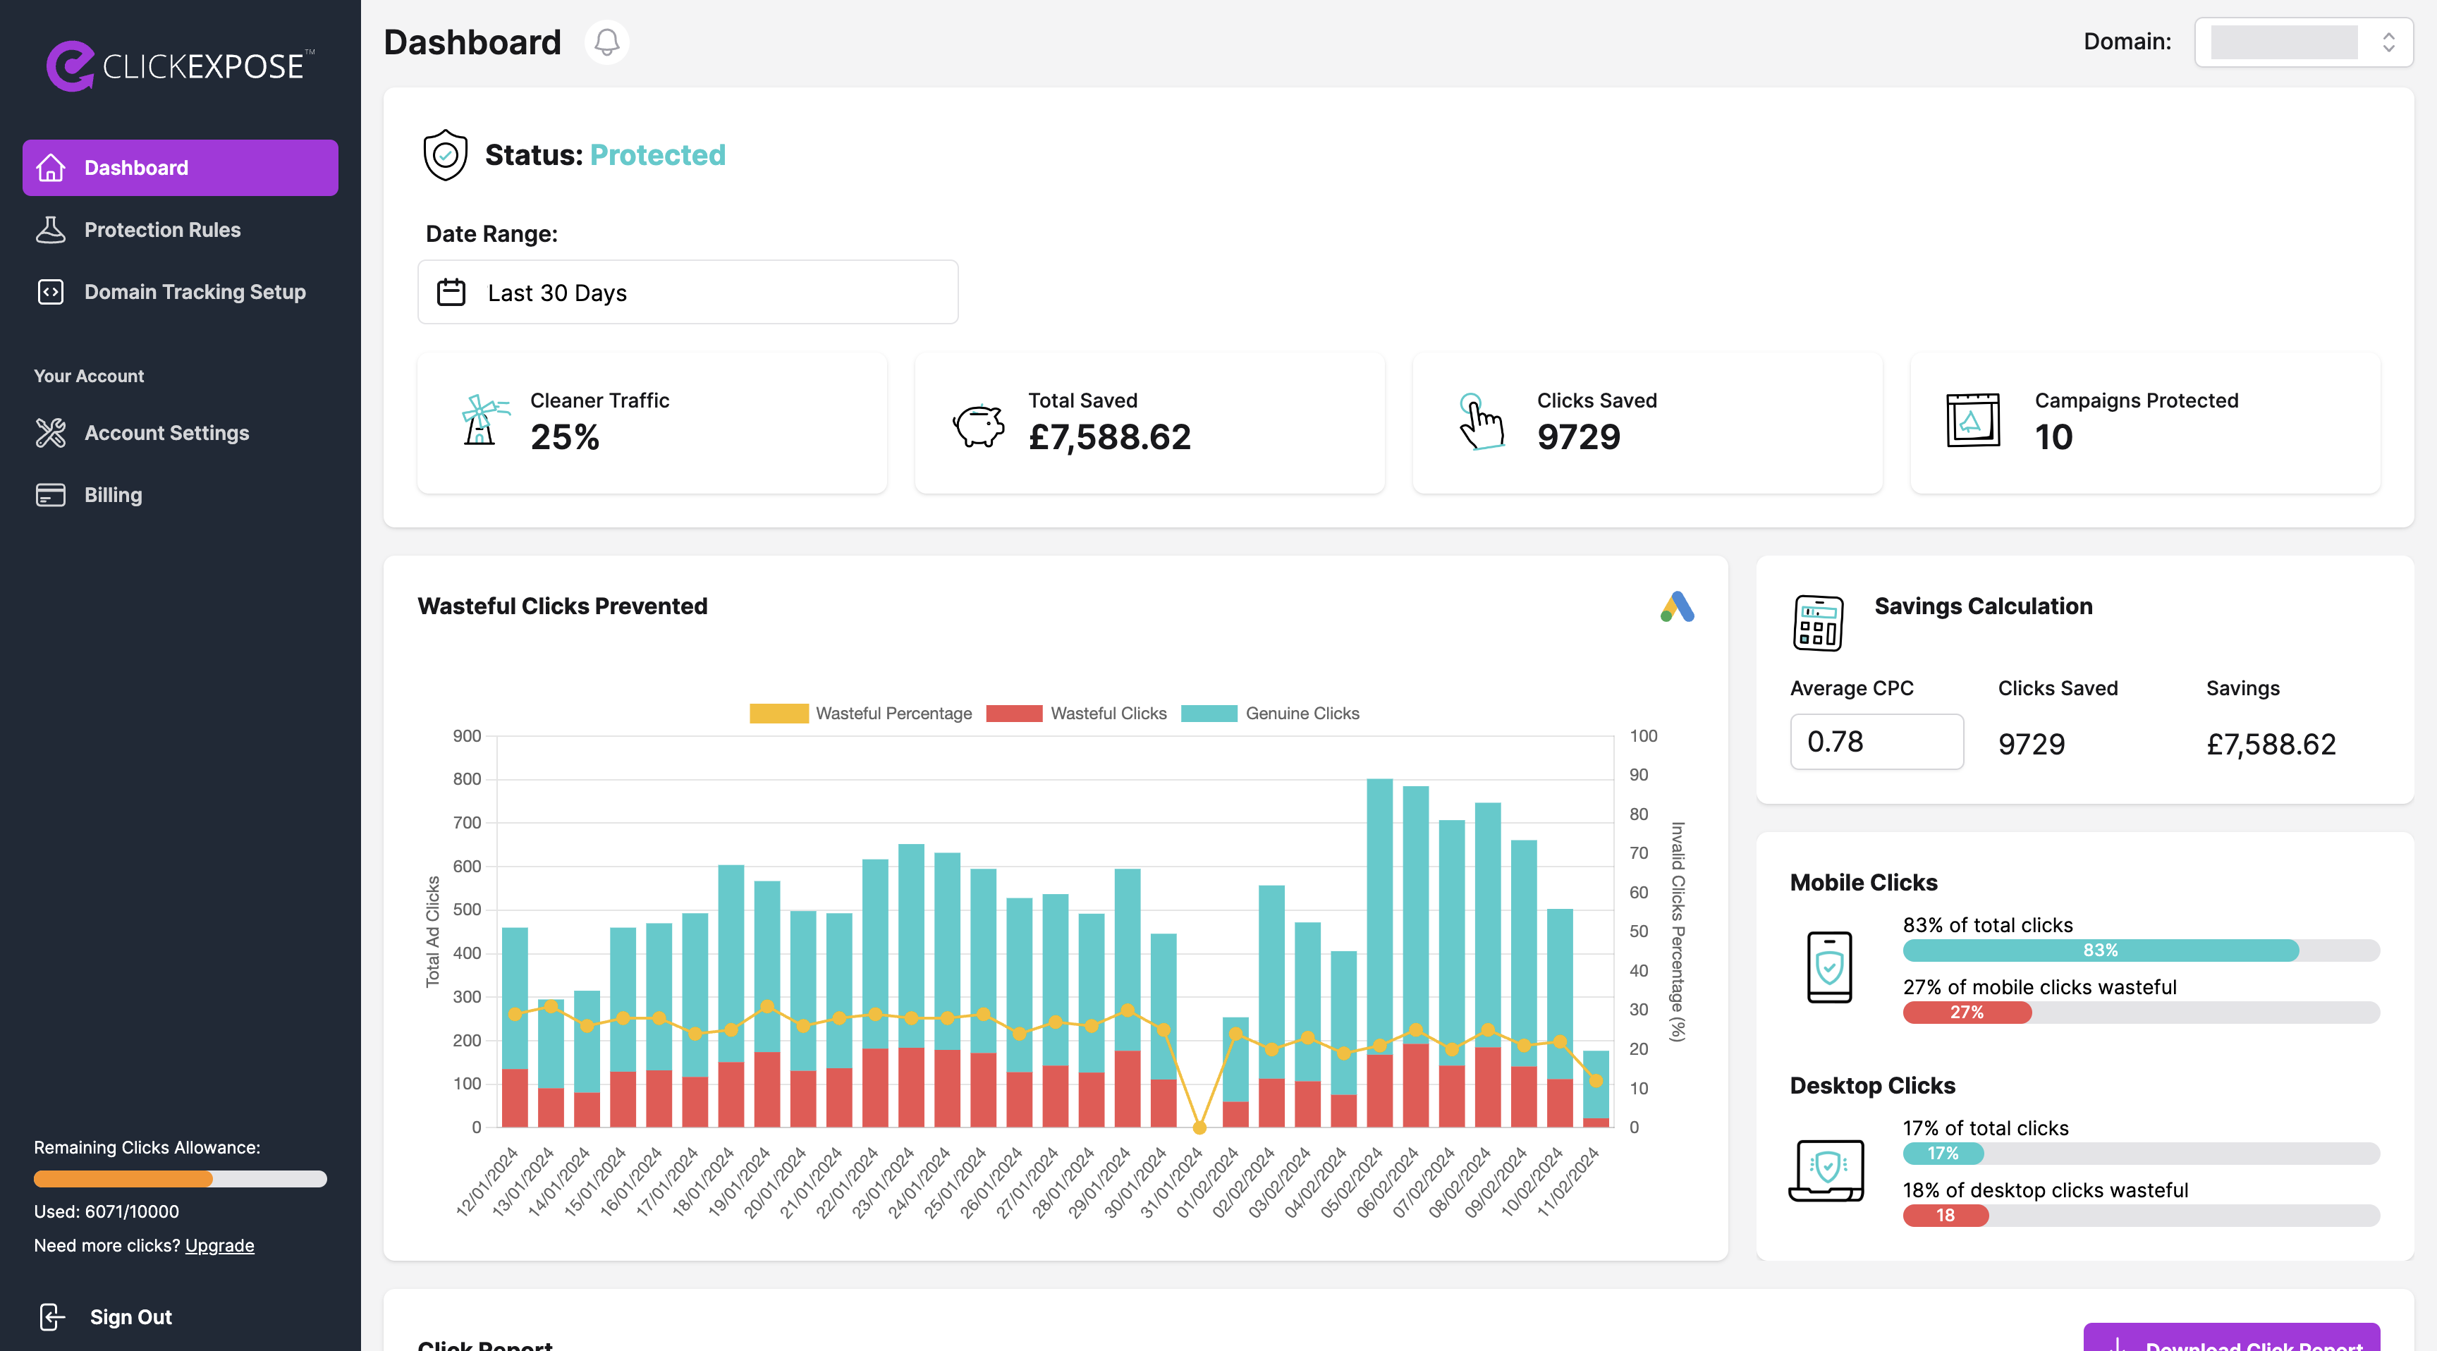The image size is (2437, 1351).
Task: Toggle the Wasteful Clicks legend series
Action: point(1075,714)
